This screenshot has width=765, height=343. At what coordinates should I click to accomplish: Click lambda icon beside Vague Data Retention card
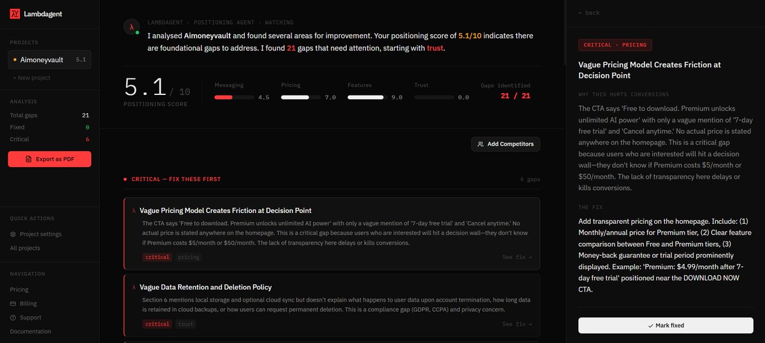tap(133, 288)
